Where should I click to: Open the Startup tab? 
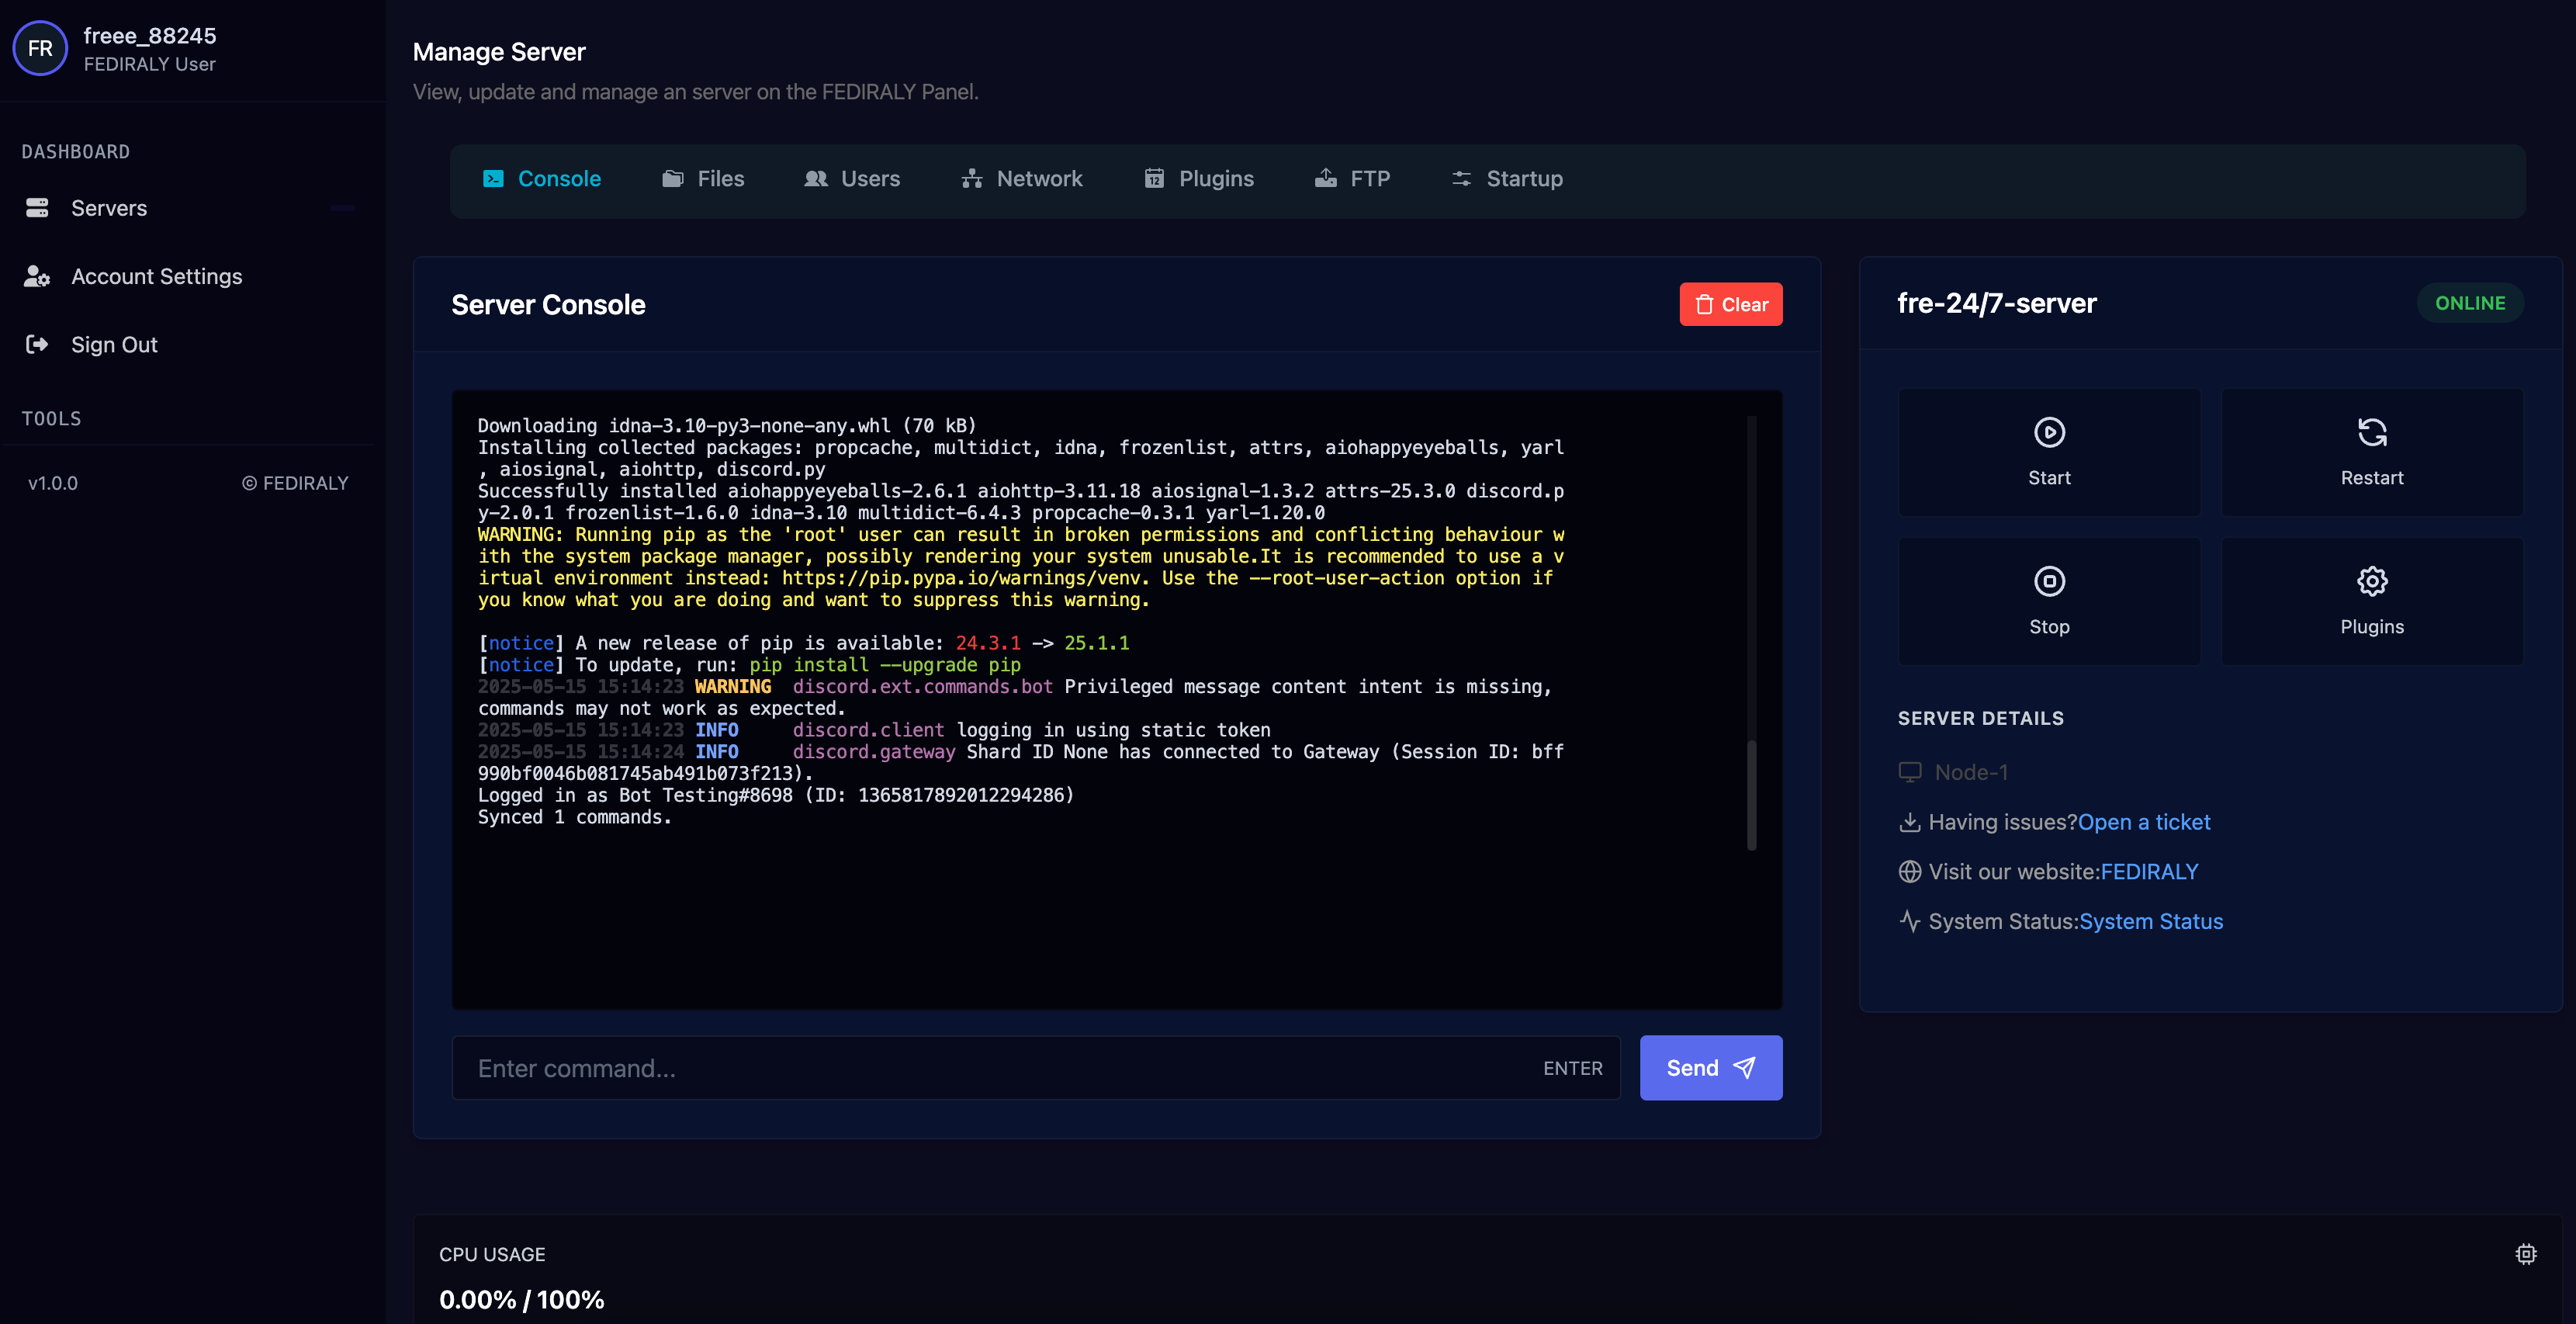point(1507,179)
